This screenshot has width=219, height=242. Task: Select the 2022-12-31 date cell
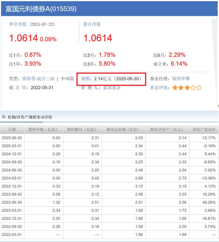[x=12, y=218]
